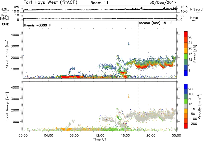The height and width of the screenshot is (141, 204).
Task: Click the bright green segment of Velocity colorbar
Action: tap(186, 101)
